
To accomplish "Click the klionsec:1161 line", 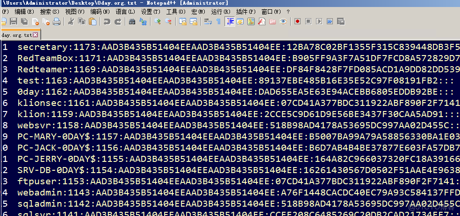I will click(x=239, y=103).
